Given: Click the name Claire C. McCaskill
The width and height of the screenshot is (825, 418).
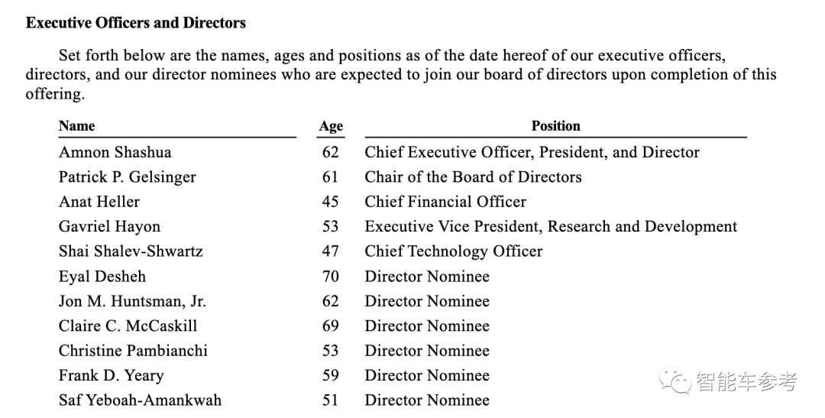Looking at the screenshot, I should click(x=128, y=326).
